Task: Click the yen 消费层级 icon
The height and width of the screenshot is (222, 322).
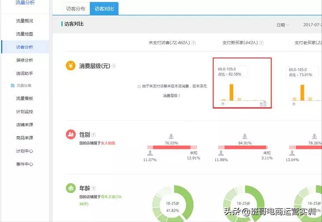Action: click(70, 66)
